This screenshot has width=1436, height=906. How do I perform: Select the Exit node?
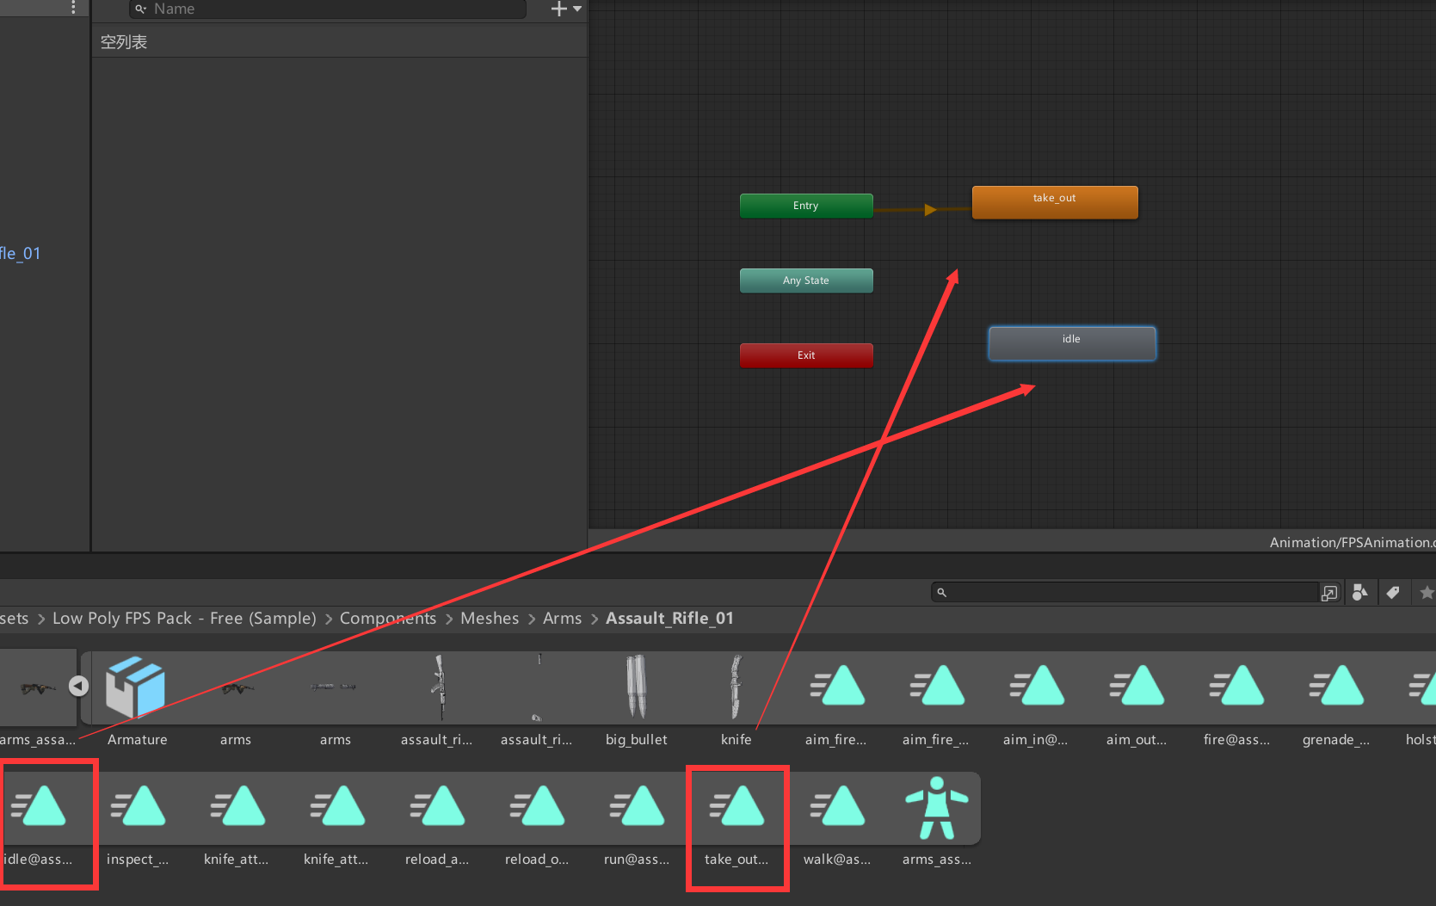[806, 355]
